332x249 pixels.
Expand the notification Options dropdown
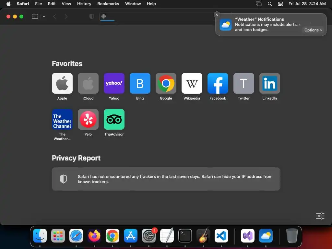point(313,30)
